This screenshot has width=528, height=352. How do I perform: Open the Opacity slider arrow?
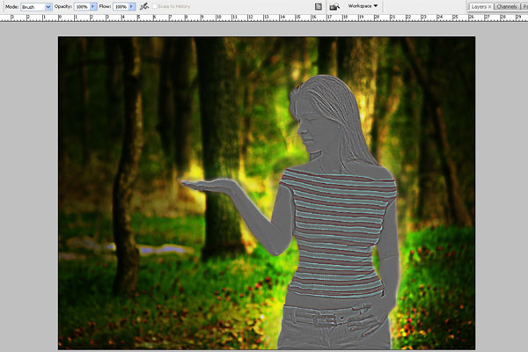93,6
